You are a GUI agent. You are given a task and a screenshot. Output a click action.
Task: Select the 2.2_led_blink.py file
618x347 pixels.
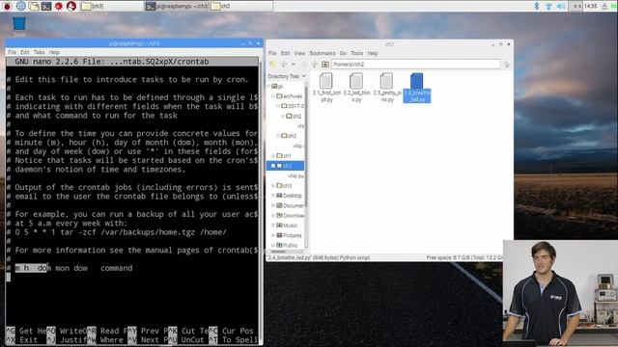(356, 88)
